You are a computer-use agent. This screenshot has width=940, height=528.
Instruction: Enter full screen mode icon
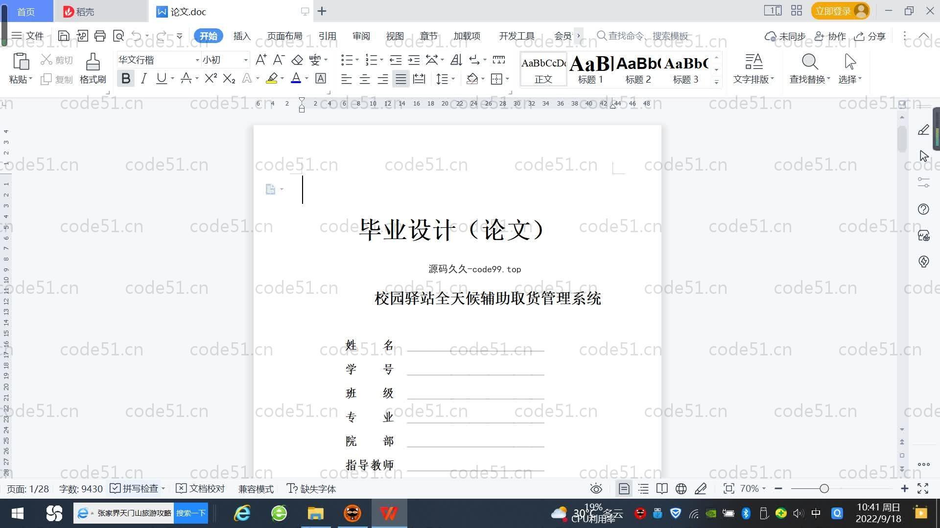pos(923,488)
